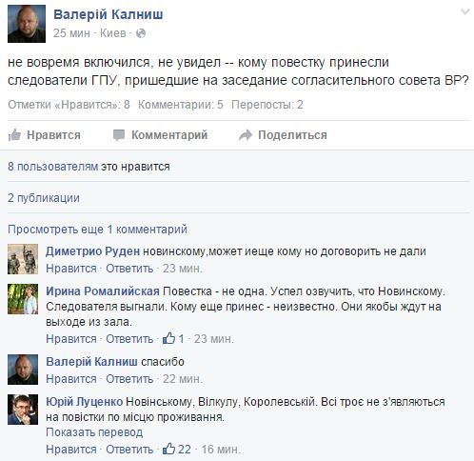The width and height of the screenshot is (474, 461).
Task: Open Диметрио Руден's avatar thumbnail
Action: (23, 259)
